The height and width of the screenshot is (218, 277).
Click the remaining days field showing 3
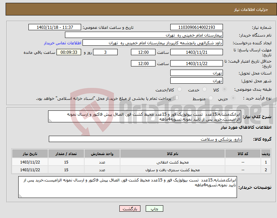[x=105, y=52]
